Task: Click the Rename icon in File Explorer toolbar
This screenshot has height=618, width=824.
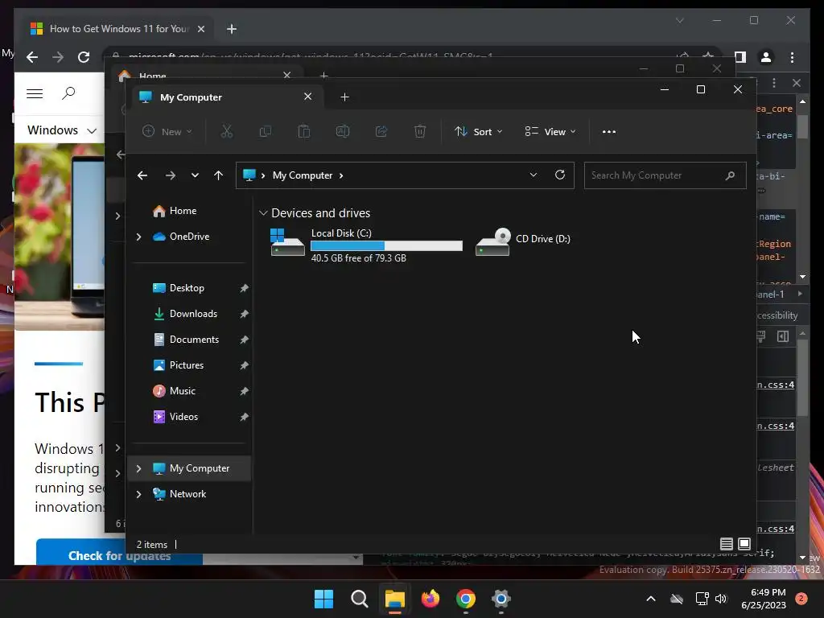Action: click(343, 131)
